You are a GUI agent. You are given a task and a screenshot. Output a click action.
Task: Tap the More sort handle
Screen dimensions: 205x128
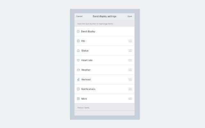pyautogui.click(x=130, y=99)
